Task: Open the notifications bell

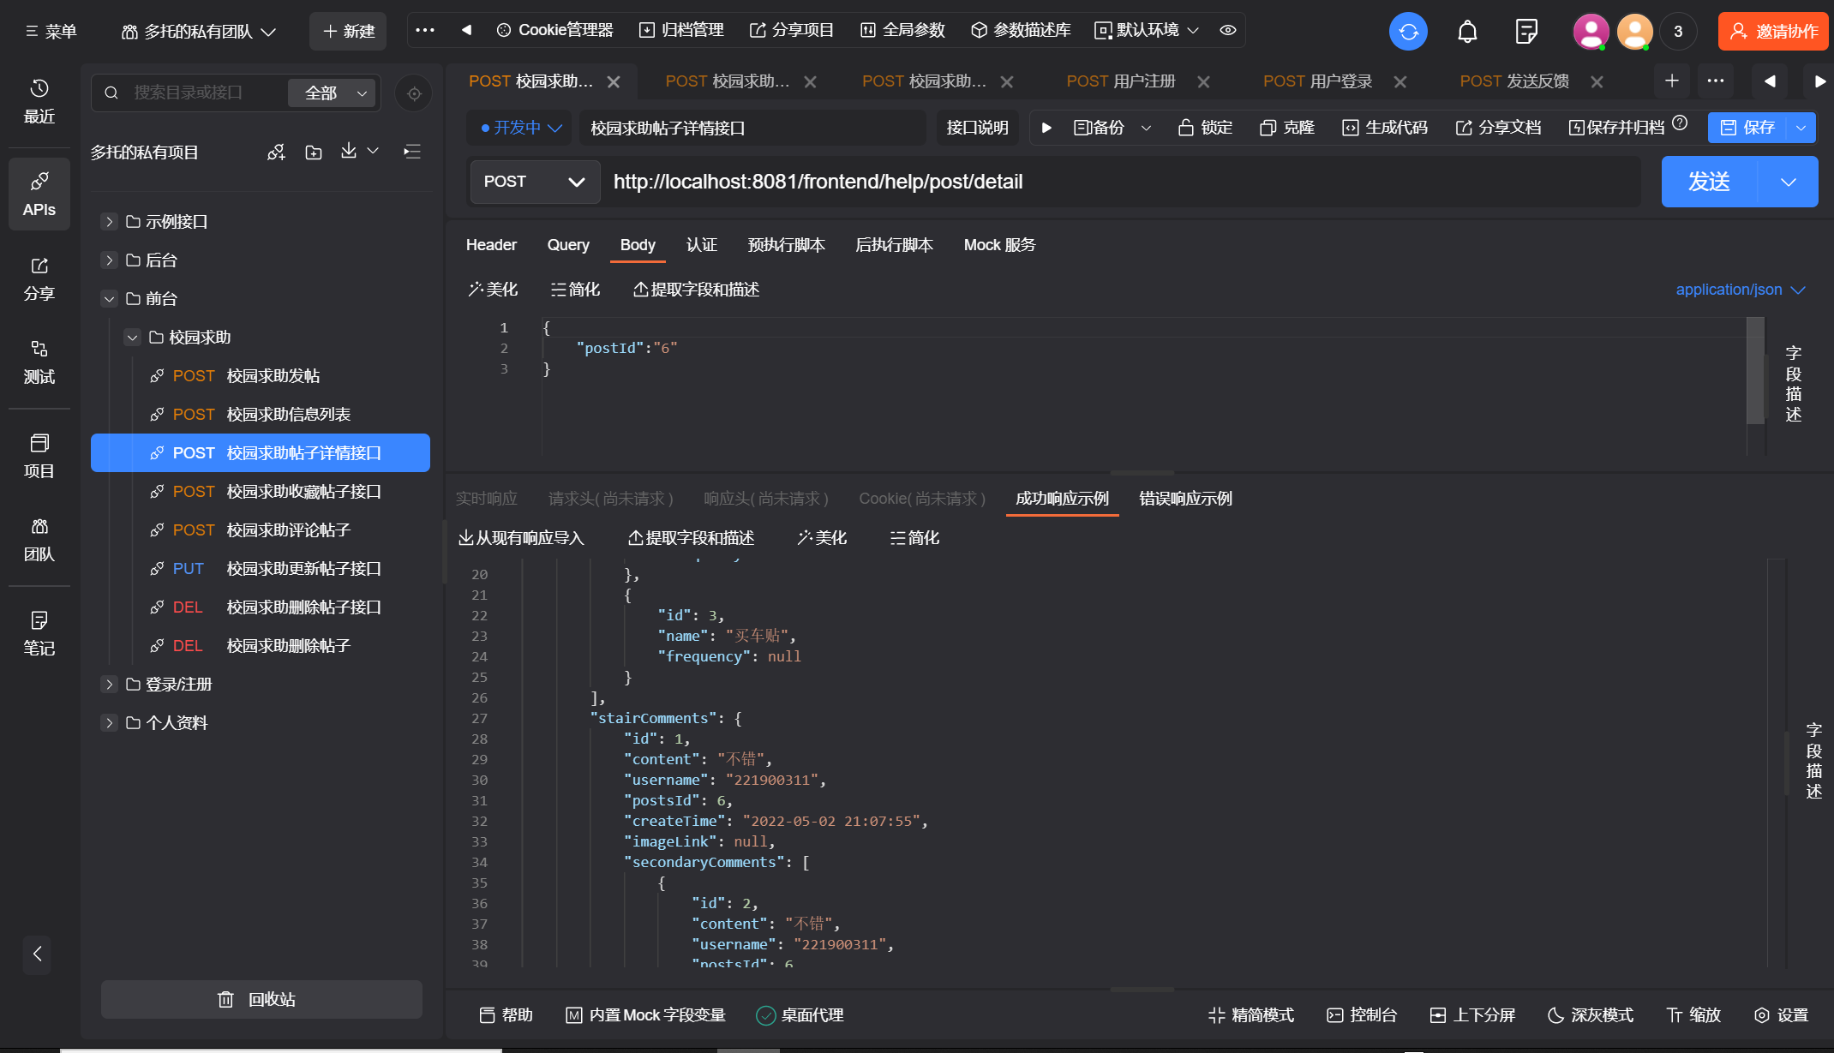Action: pyautogui.click(x=1467, y=32)
